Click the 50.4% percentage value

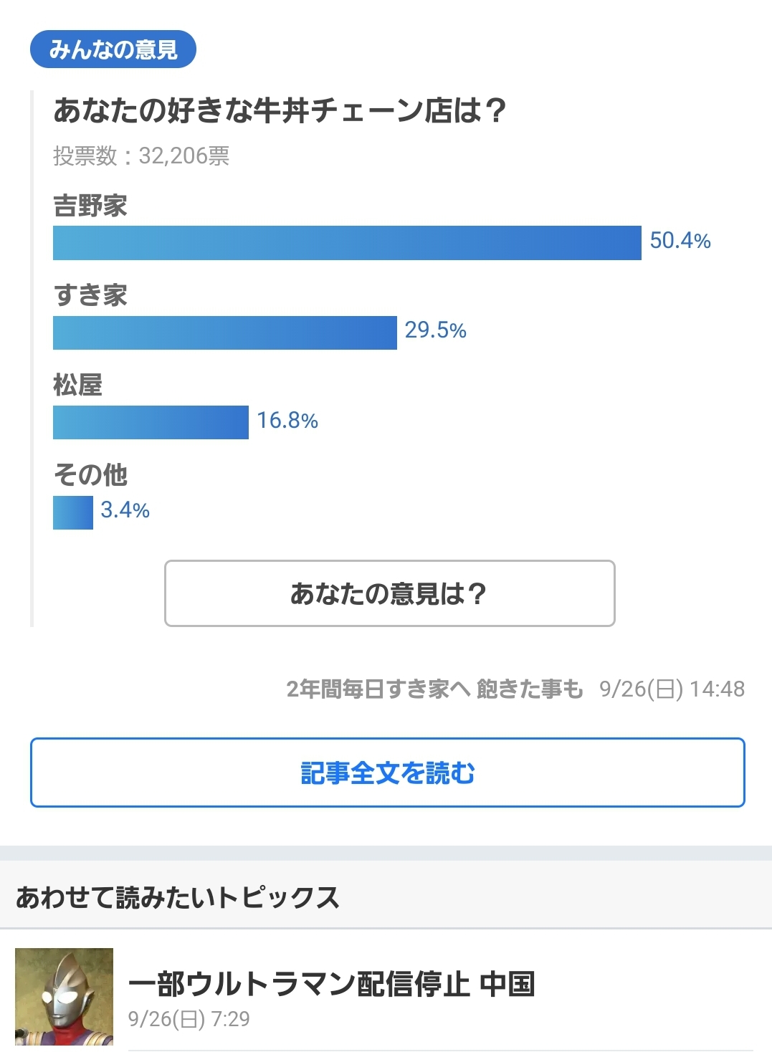tap(680, 241)
